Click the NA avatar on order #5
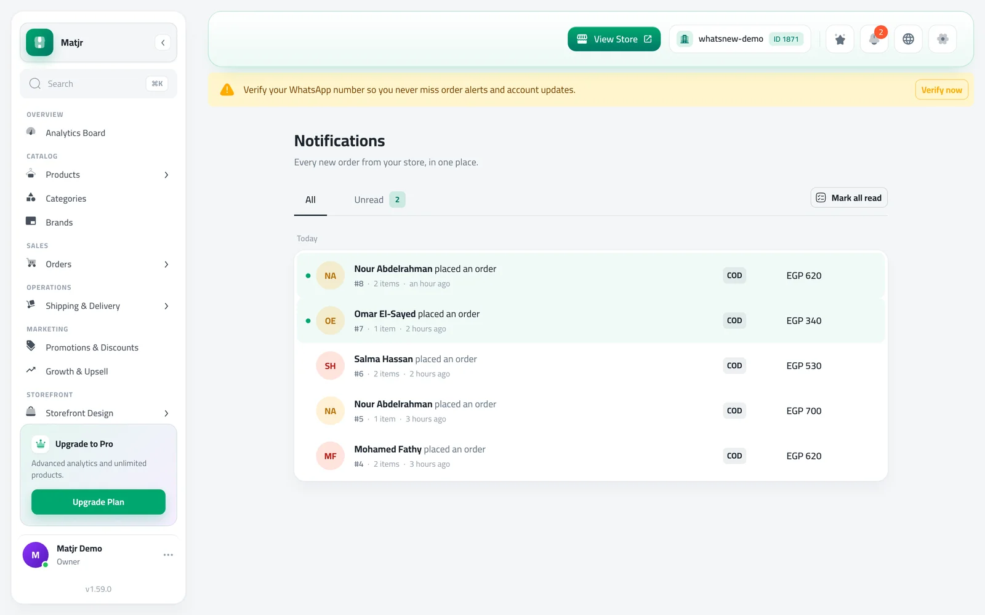 331,411
